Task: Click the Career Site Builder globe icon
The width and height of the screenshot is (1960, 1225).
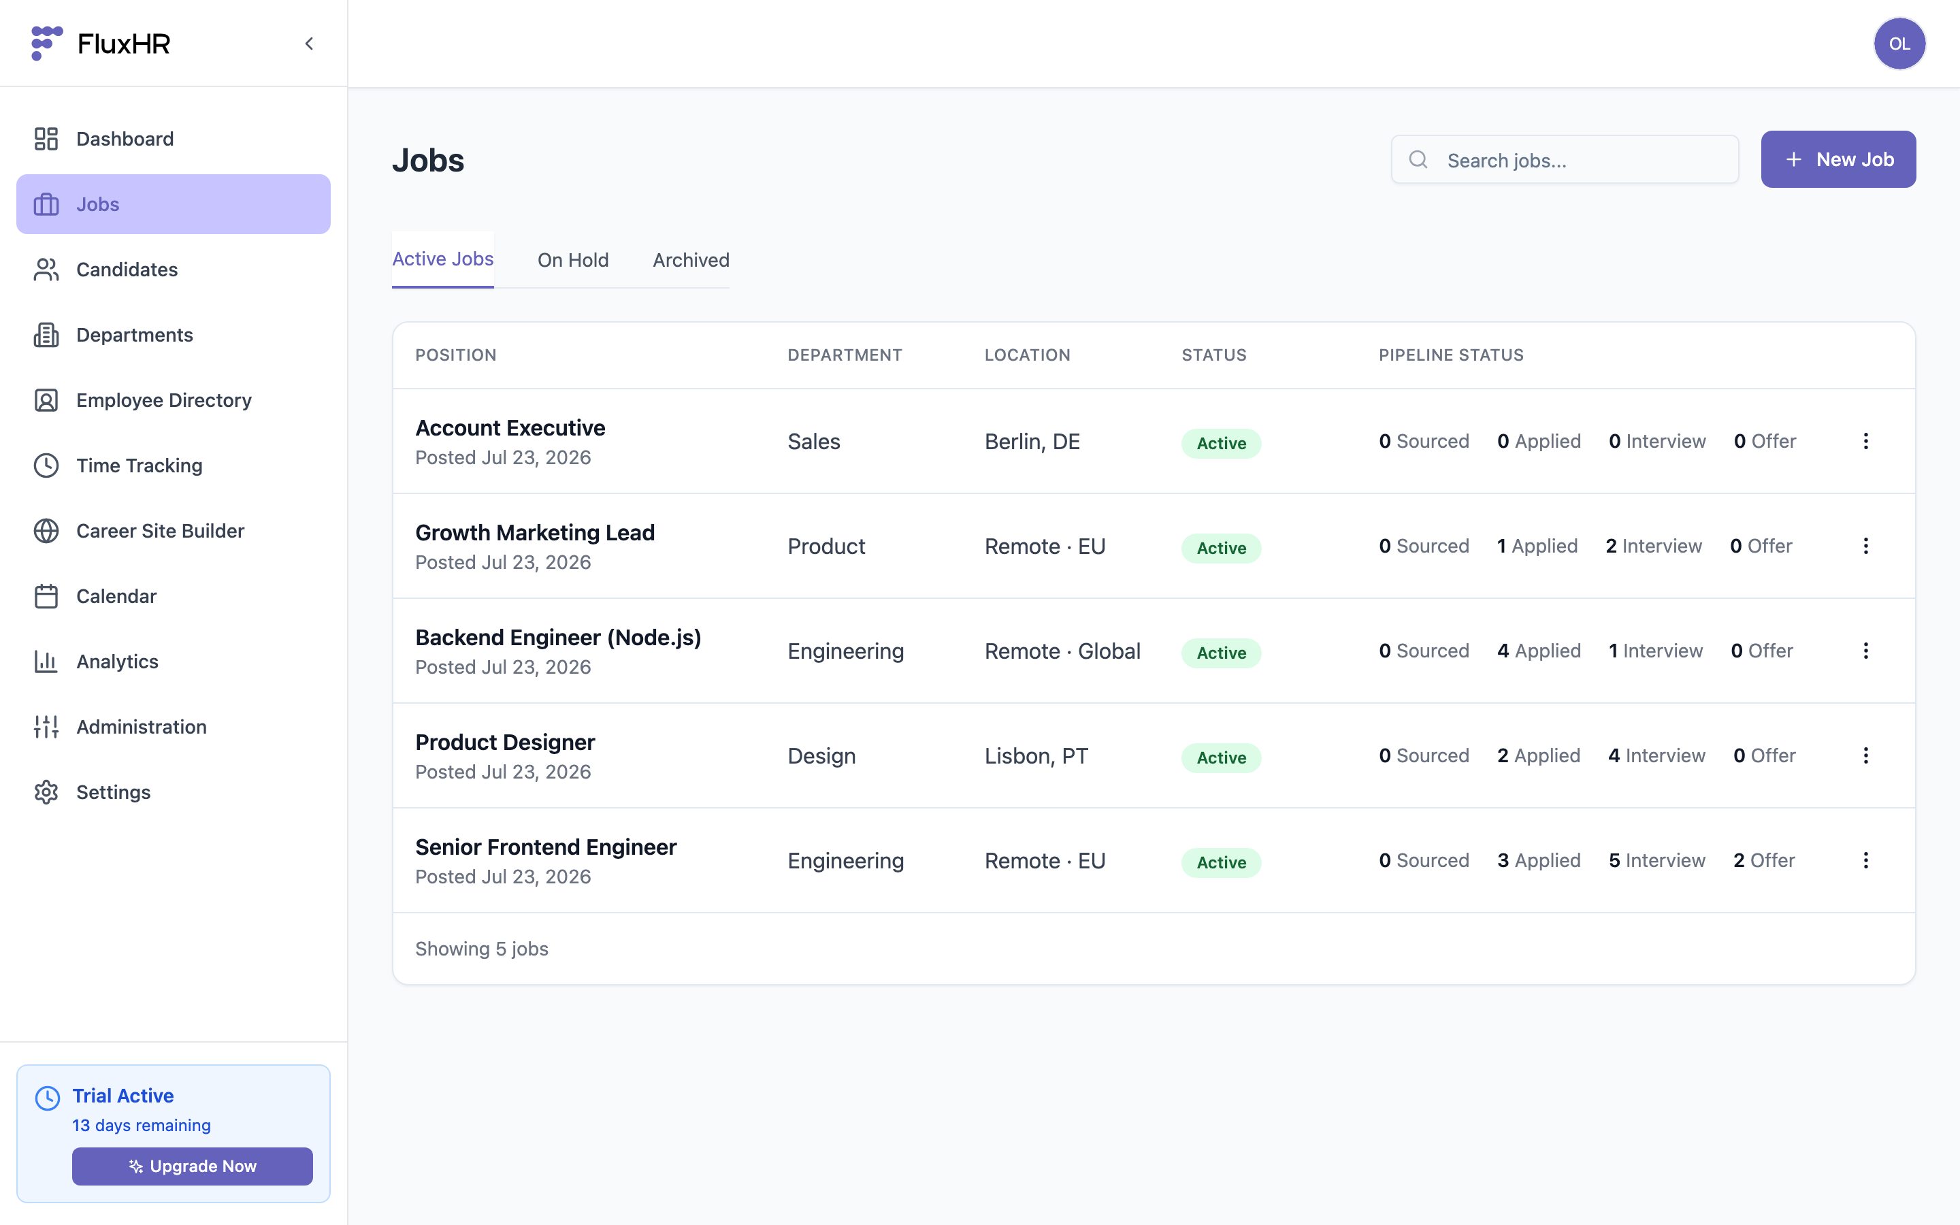Action: click(46, 531)
